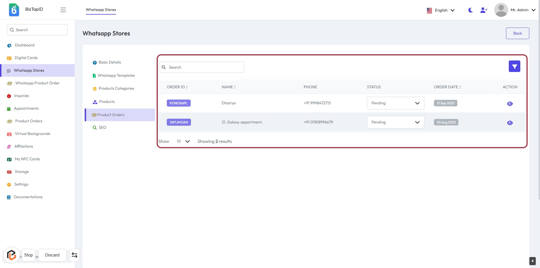
Task: Expand the status dropdown for Dhairya's order
Action: coord(395,103)
